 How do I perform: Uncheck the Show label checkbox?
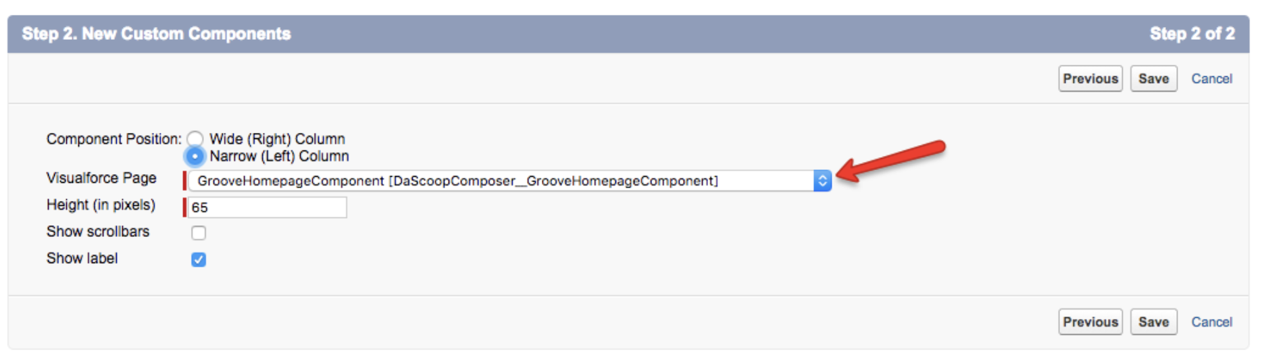199,260
